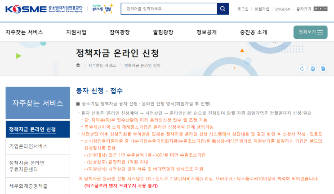The image size is (334, 194).
Task: Click the search magnifier button
Action: coord(223,9)
